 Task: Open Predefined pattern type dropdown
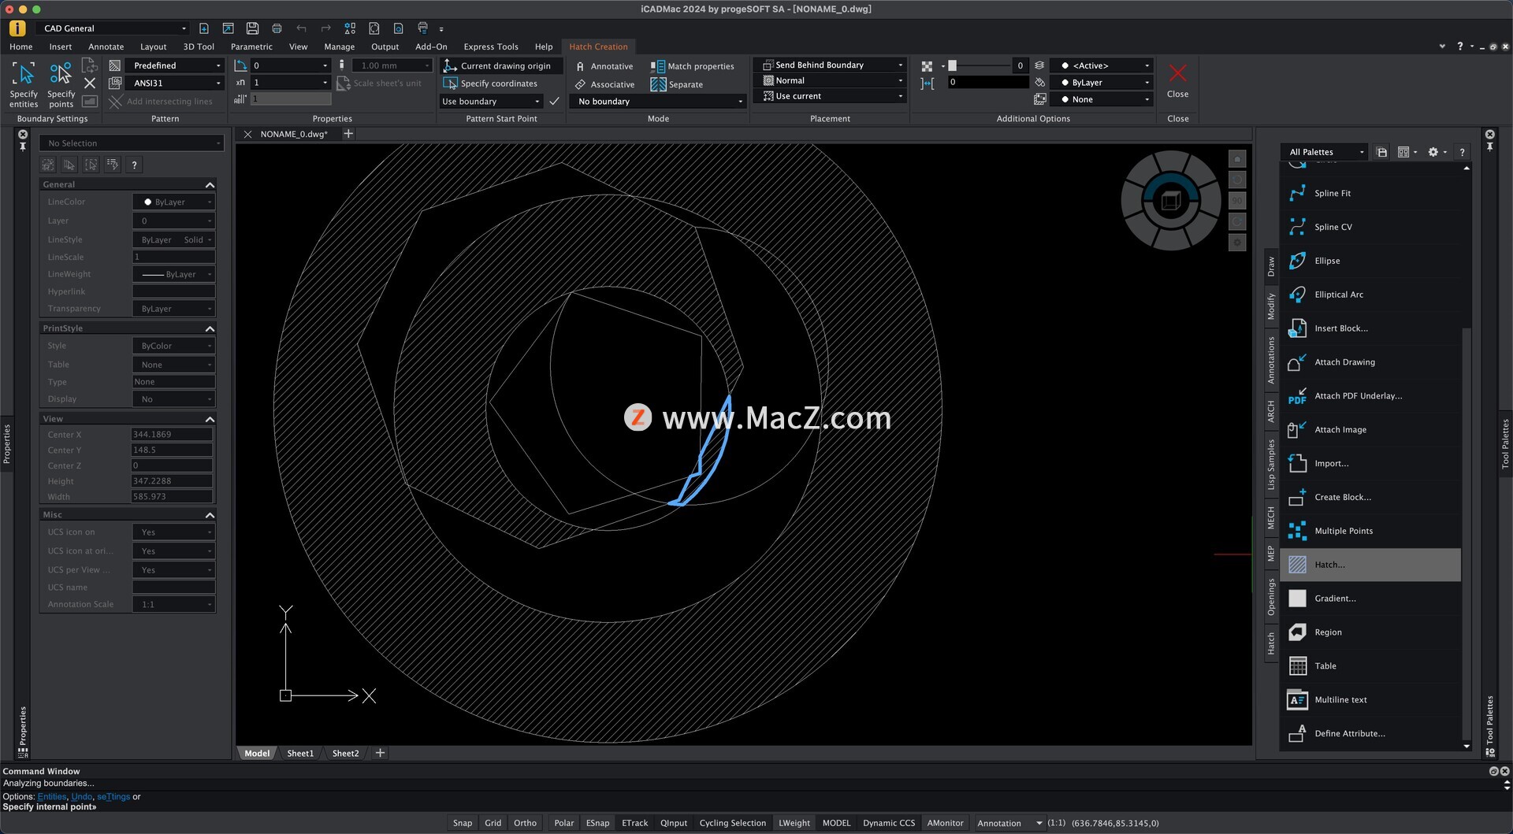[175, 65]
